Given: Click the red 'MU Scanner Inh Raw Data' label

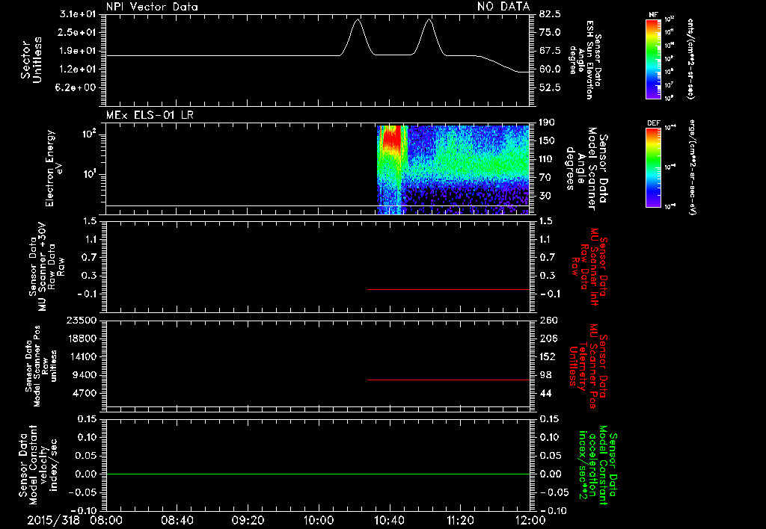Looking at the screenshot, I should click(x=589, y=267).
